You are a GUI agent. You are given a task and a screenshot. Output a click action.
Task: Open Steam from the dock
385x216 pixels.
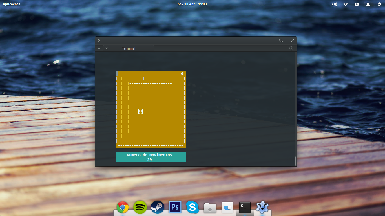click(158, 208)
